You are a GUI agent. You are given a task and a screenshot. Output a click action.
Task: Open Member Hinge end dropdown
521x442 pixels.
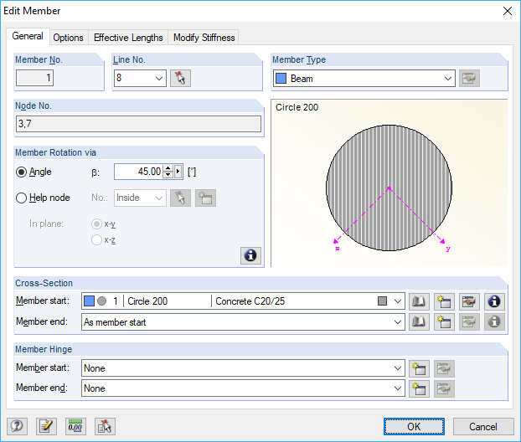[397, 388]
